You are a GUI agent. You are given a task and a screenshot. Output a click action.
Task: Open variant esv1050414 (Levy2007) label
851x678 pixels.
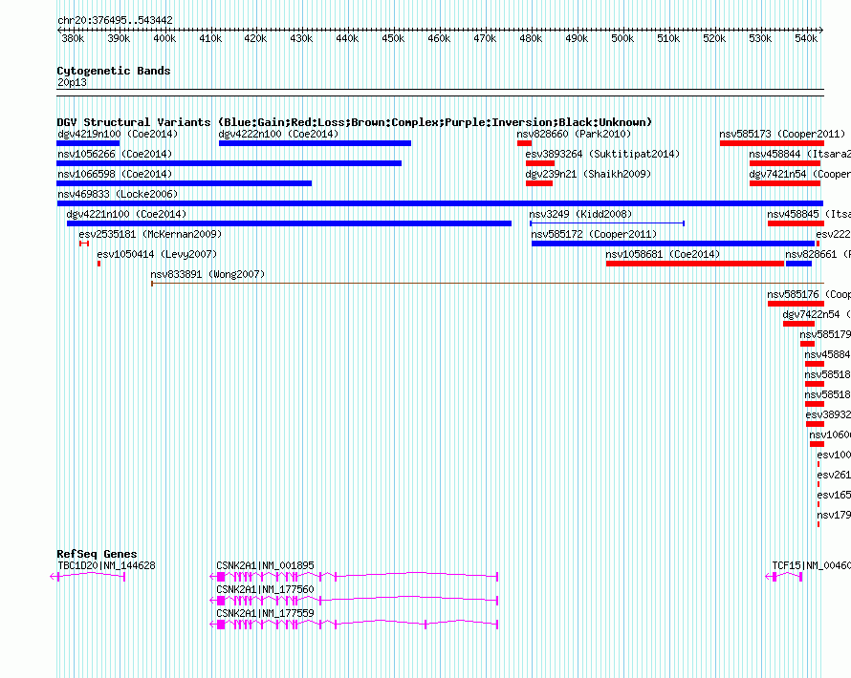[x=157, y=254]
